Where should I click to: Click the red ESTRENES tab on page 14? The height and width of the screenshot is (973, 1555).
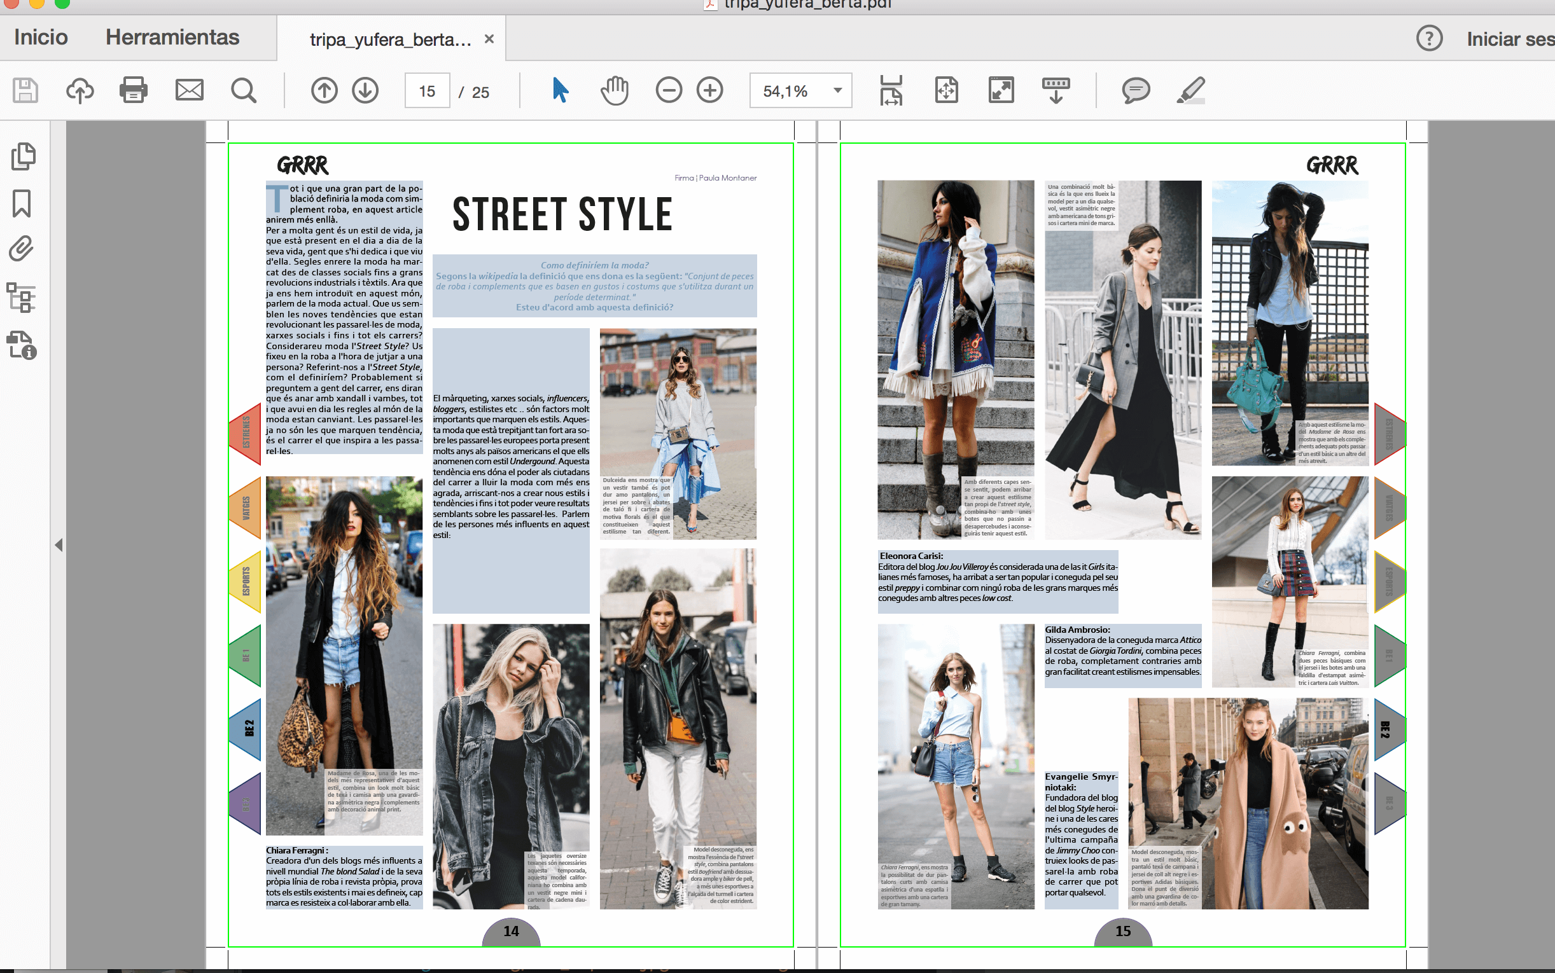(245, 433)
